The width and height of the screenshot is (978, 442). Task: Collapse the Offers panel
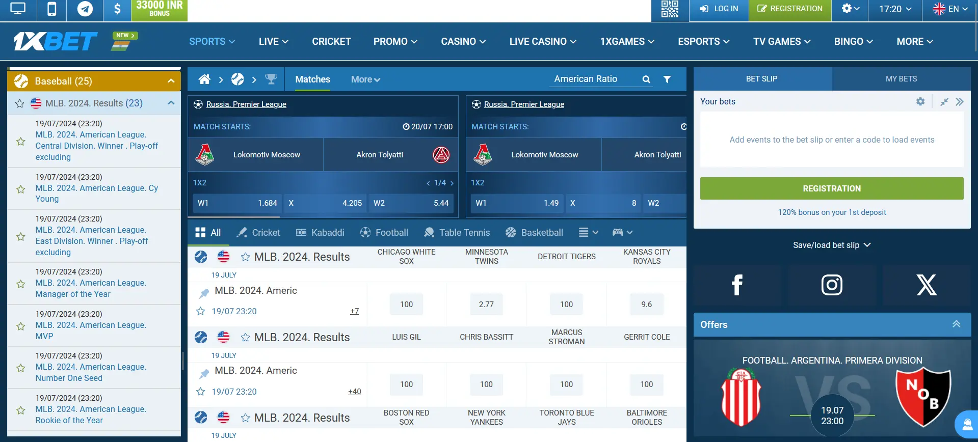pos(957,324)
